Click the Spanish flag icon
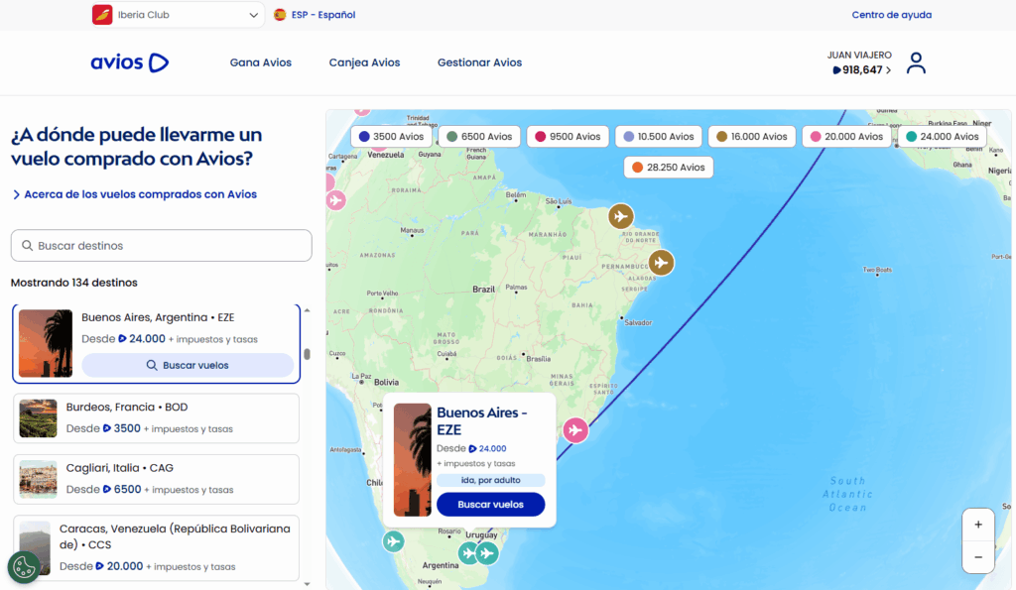This screenshot has width=1016, height=590. point(280,14)
